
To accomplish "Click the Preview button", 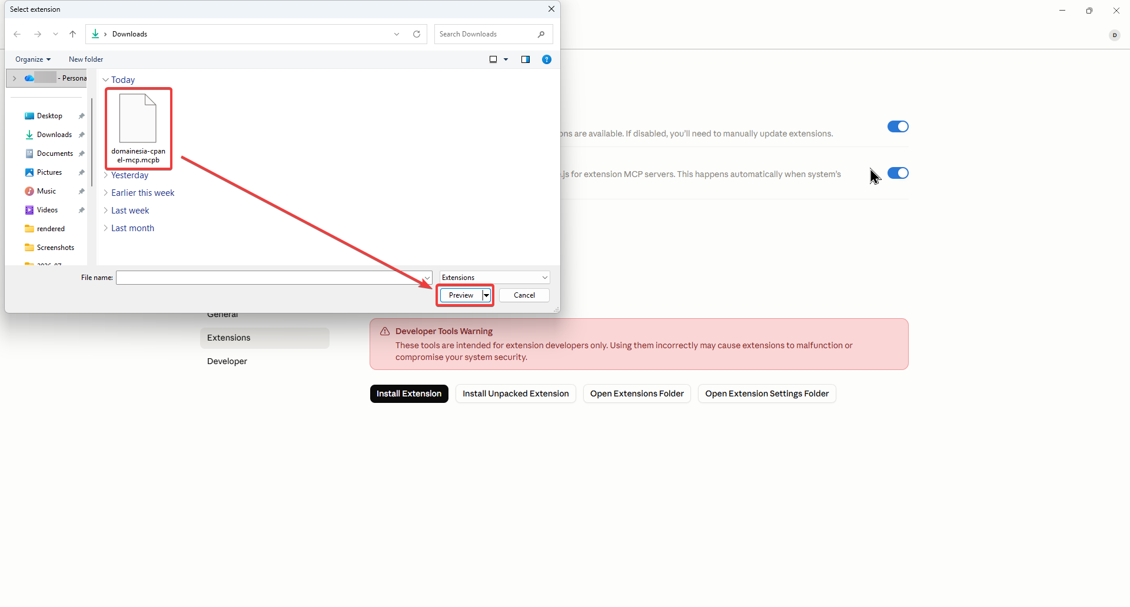I will click(461, 295).
